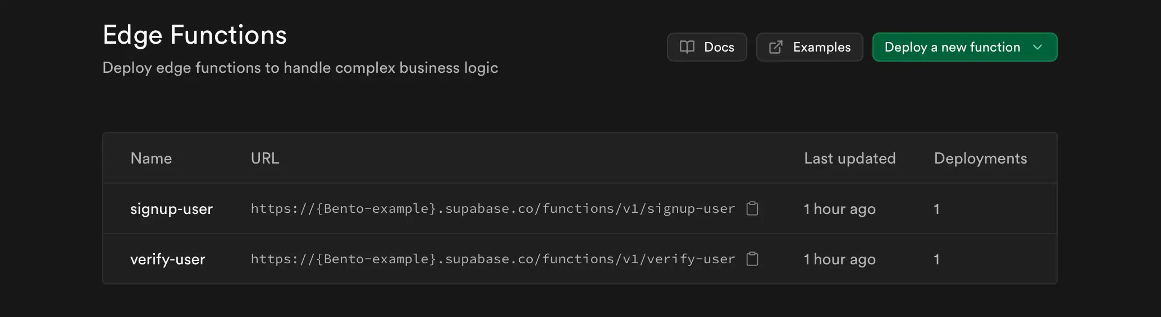Copy the signup-user function URL
The height and width of the screenshot is (317, 1161).
pos(752,209)
